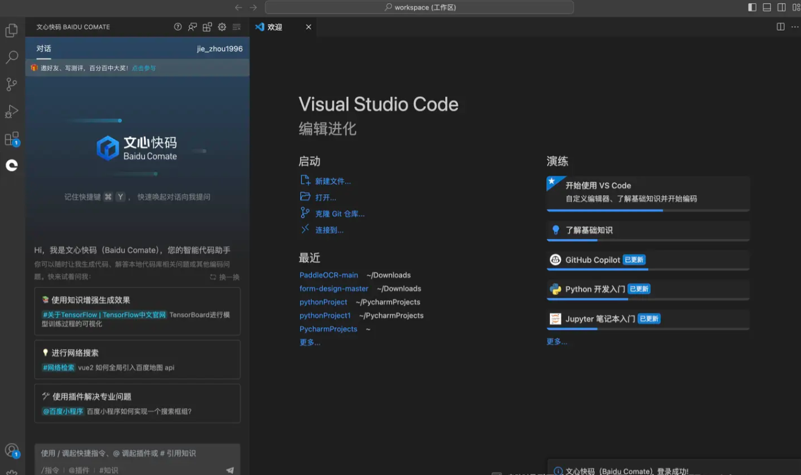Select the Baidu Comate activity bar icon
This screenshot has width=801, height=475.
(12, 165)
